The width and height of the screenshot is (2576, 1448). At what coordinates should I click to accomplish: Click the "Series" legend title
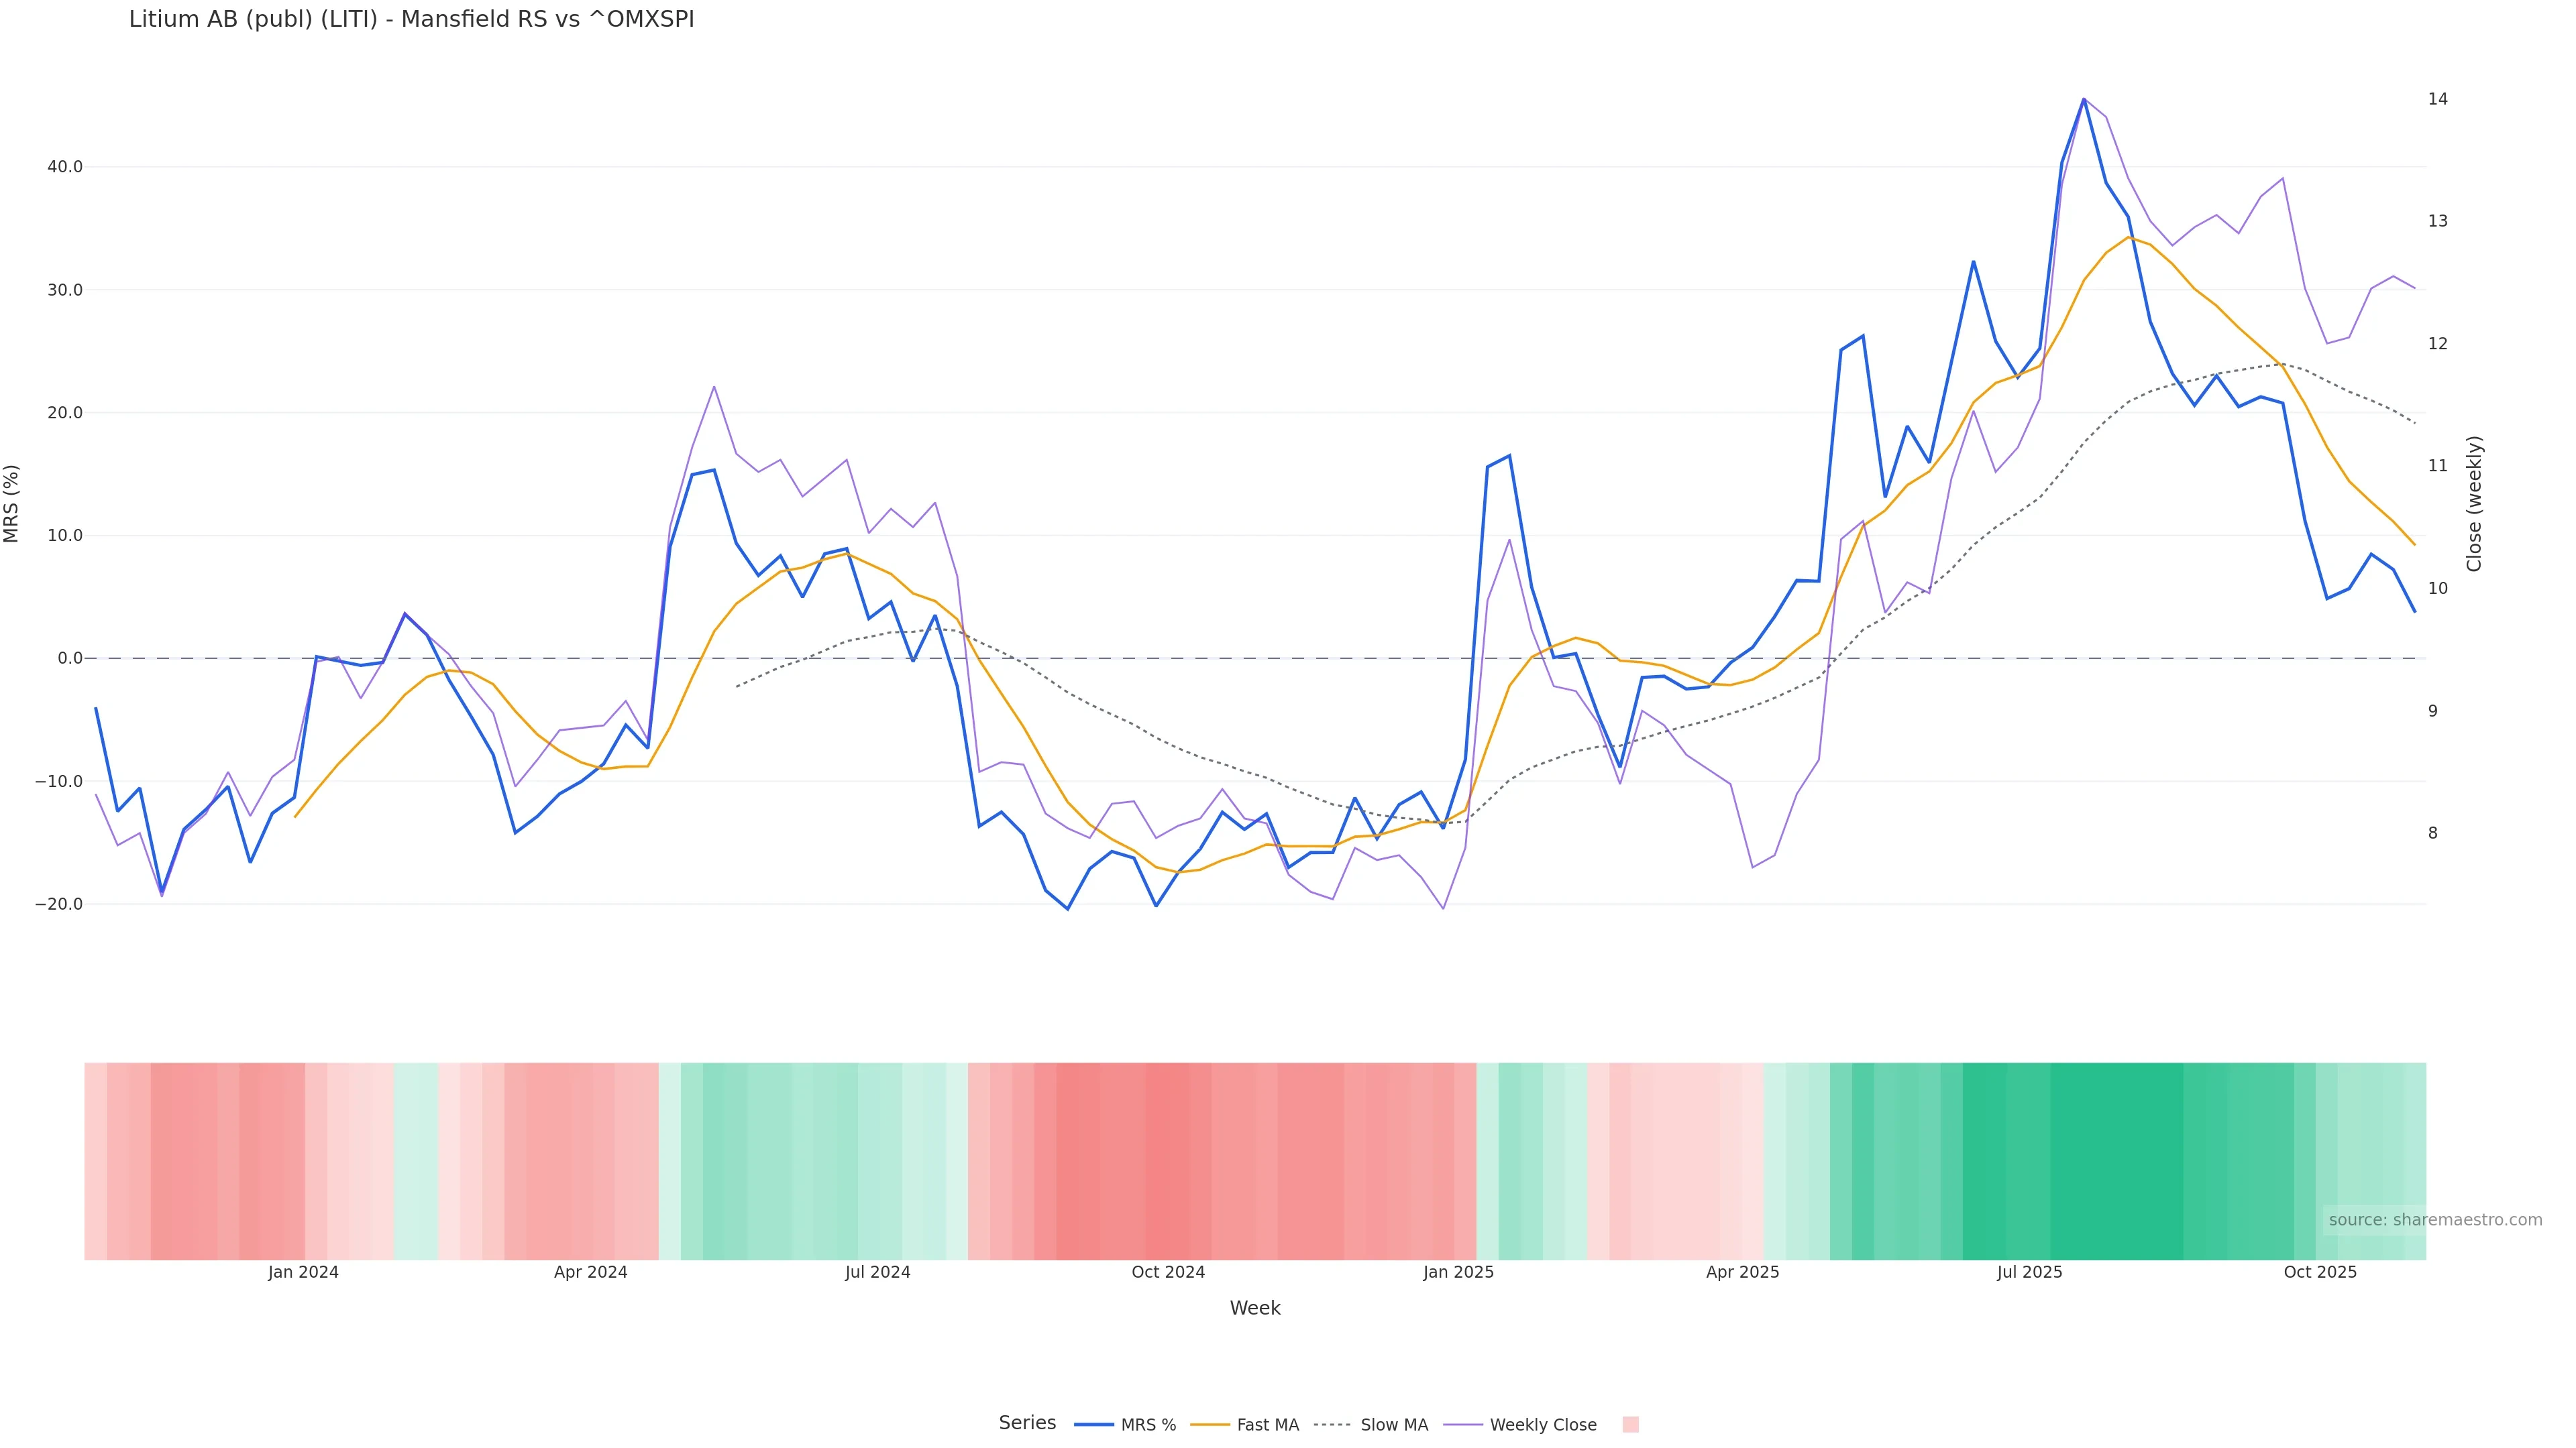tap(1027, 1423)
